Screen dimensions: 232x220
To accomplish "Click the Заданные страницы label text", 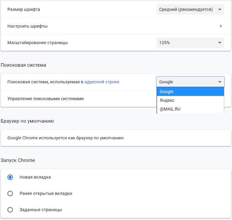I will click(41, 210).
